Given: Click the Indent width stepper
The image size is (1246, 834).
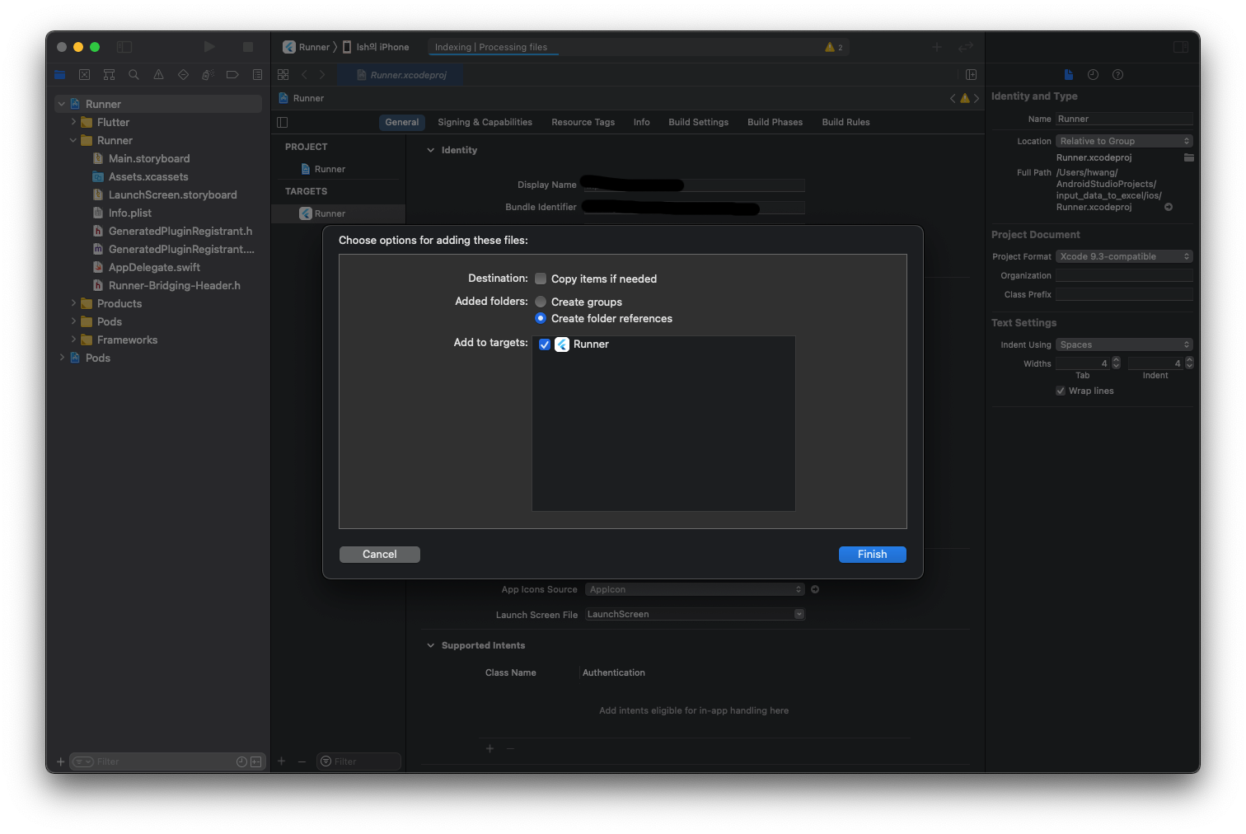Looking at the screenshot, I should click(x=1189, y=363).
